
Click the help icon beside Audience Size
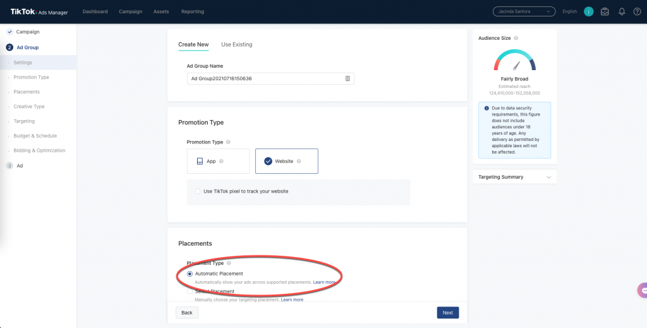point(516,38)
